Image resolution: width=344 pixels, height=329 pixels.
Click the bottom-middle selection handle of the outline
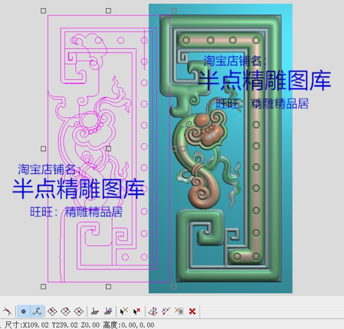click(109, 286)
